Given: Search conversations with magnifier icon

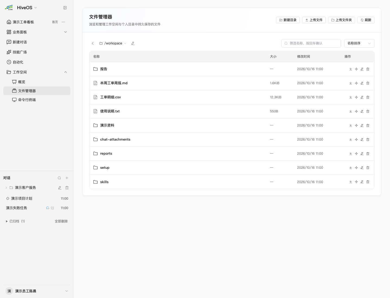Looking at the screenshot, I should [59, 178].
